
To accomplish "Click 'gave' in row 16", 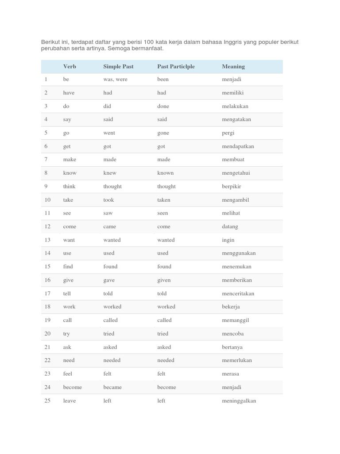I will (x=109, y=280).
